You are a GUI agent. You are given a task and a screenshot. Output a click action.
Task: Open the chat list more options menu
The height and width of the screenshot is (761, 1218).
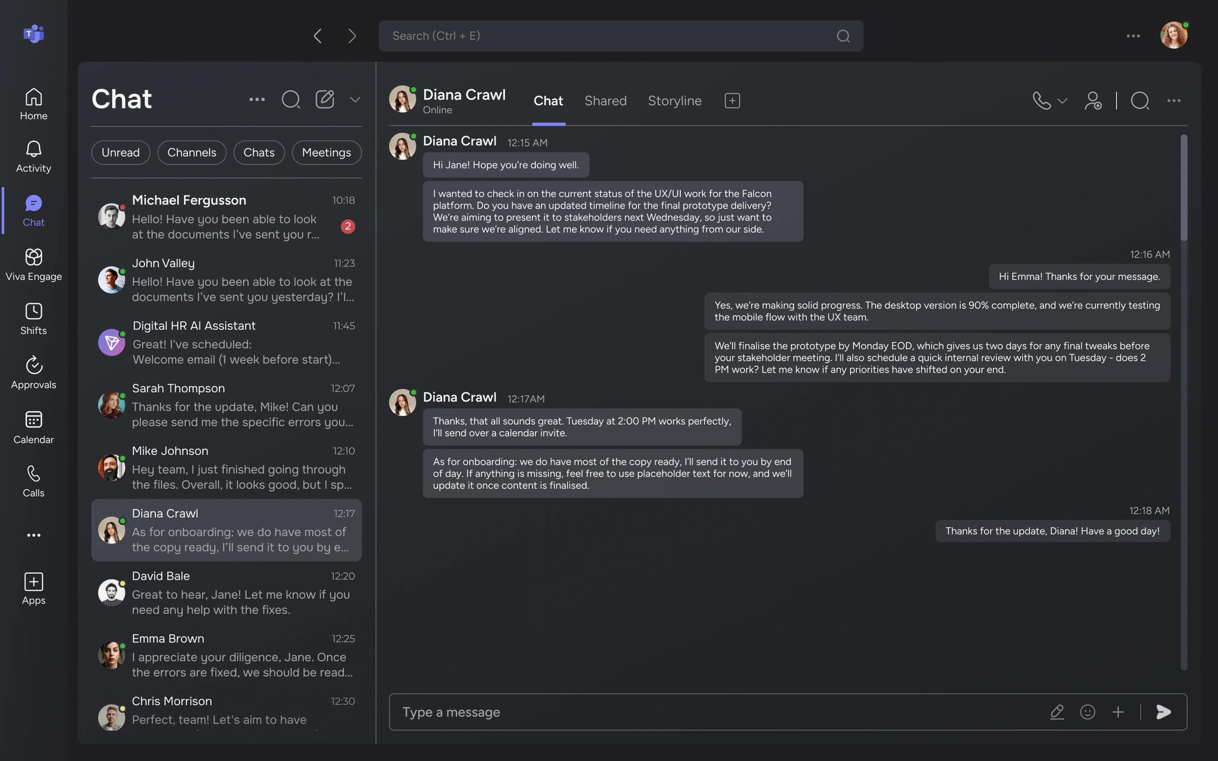tap(257, 99)
